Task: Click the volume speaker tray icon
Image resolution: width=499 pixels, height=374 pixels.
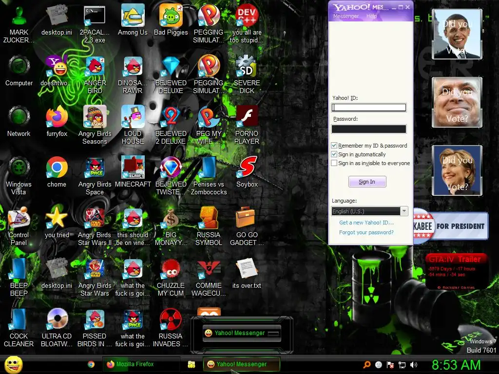Action: point(414,365)
